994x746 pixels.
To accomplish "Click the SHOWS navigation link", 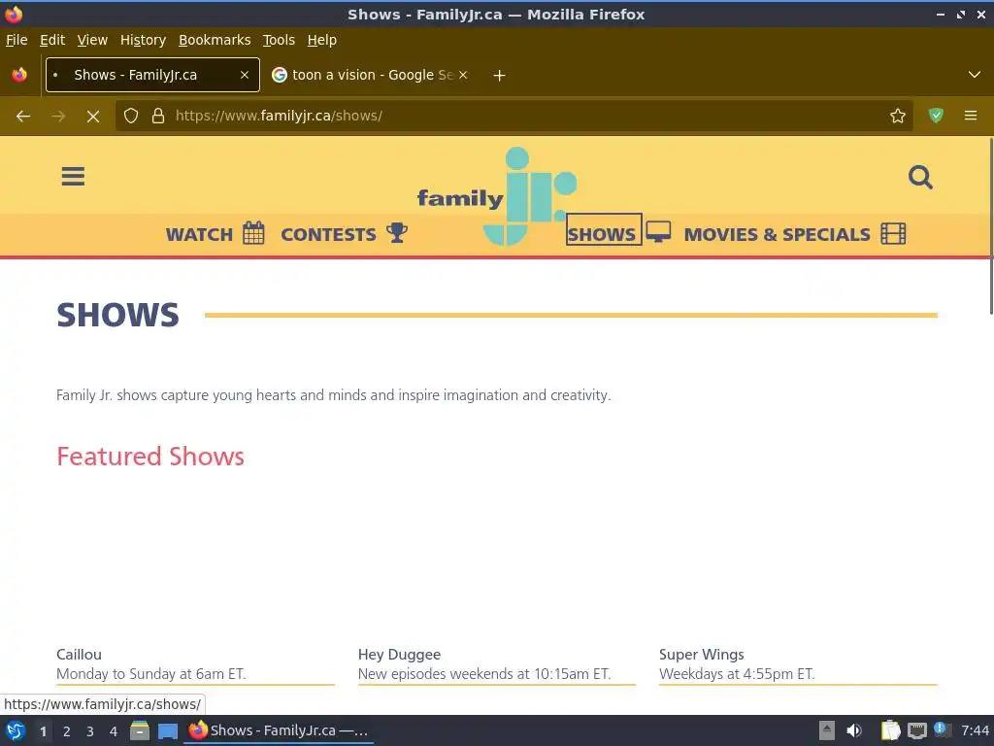I will (x=602, y=235).
